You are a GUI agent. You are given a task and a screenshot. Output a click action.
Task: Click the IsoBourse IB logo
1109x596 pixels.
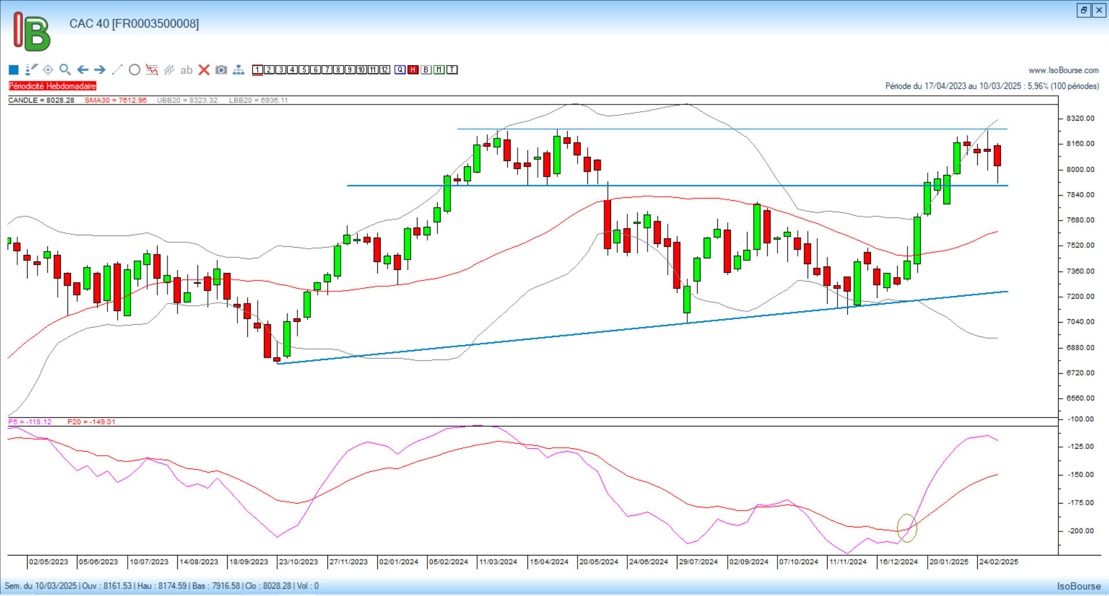32,32
